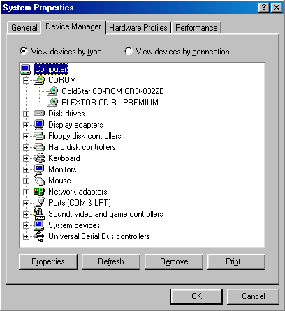Expand the Hard disk controllers branch
The width and height of the screenshot is (285, 311).
point(26,147)
